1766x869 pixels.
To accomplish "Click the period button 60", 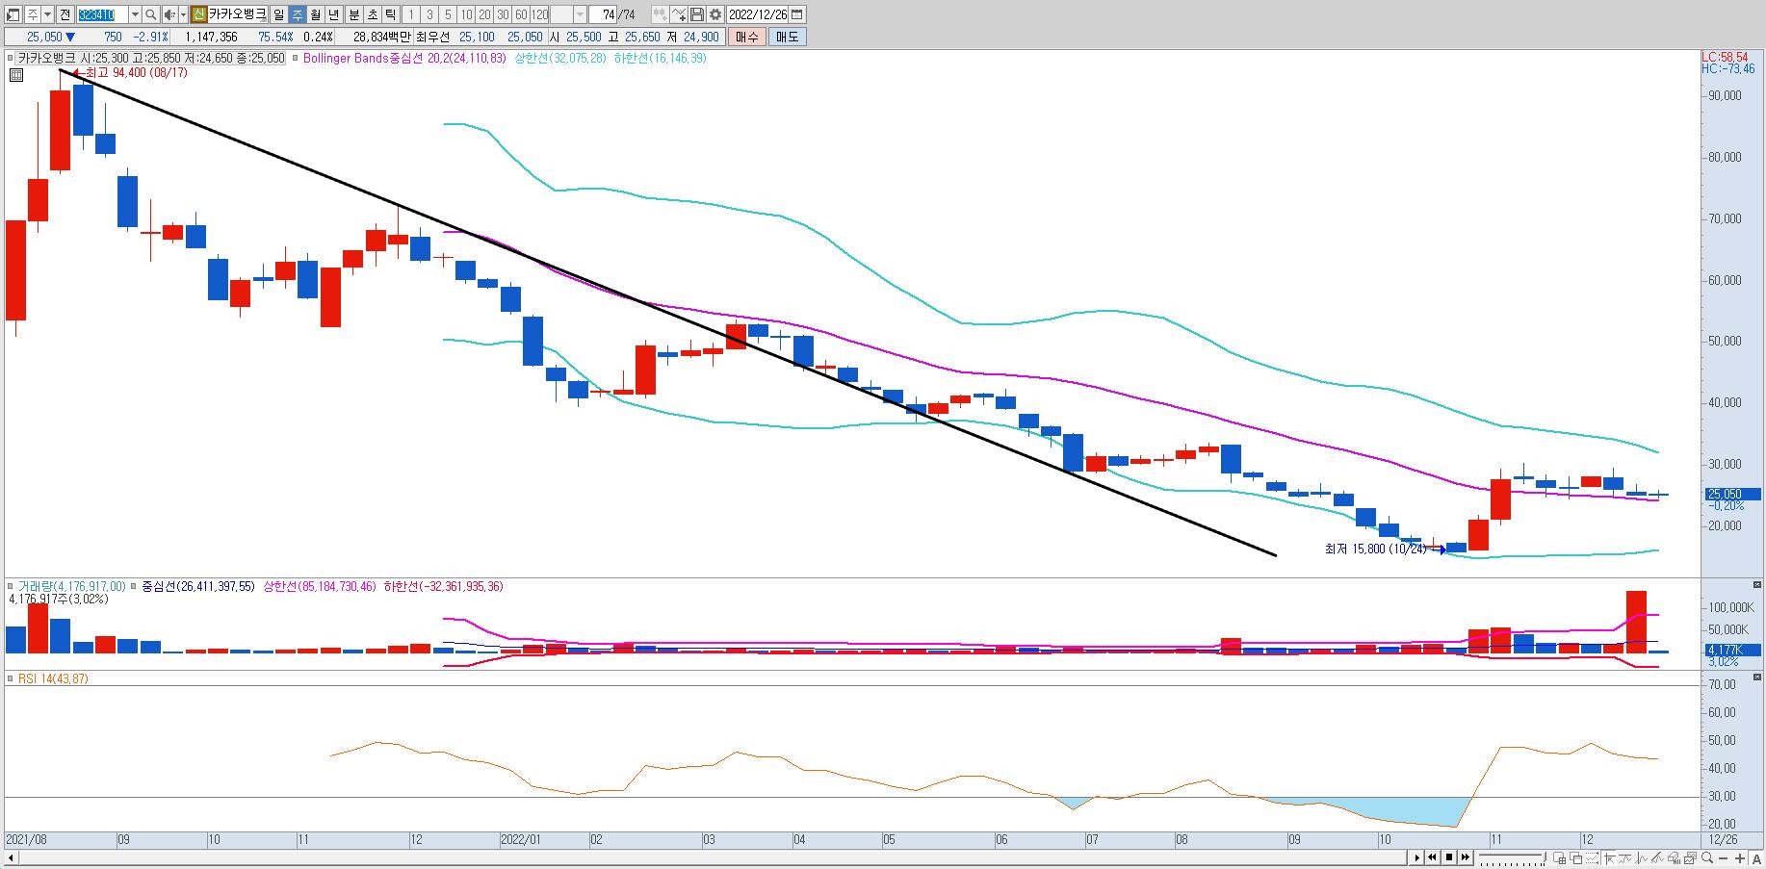I will click(x=521, y=14).
